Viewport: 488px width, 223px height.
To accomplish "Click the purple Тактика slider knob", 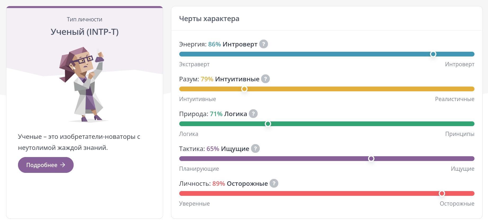I will tap(371, 159).
